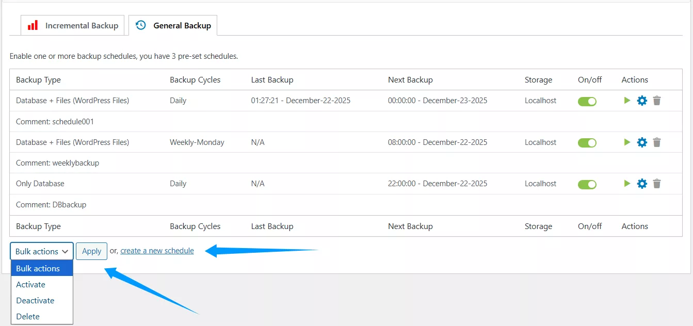Run the Only Database backup manually
The height and width of the screenshot is (326, 693).
tap(626, 183)
